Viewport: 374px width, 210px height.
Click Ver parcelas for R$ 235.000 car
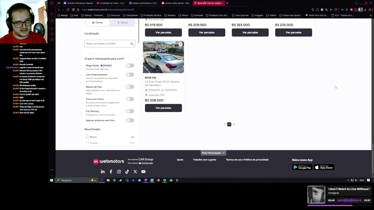pyautogui.click(x=293, y=32)
